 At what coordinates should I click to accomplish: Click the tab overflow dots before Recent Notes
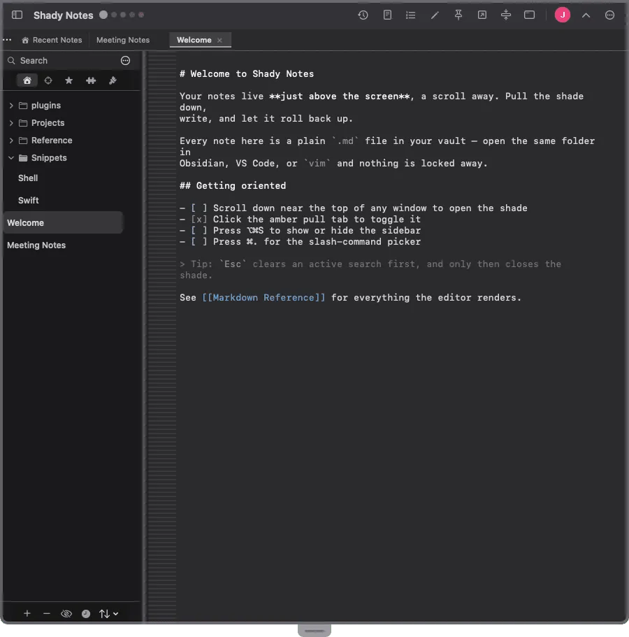[7, 40]
